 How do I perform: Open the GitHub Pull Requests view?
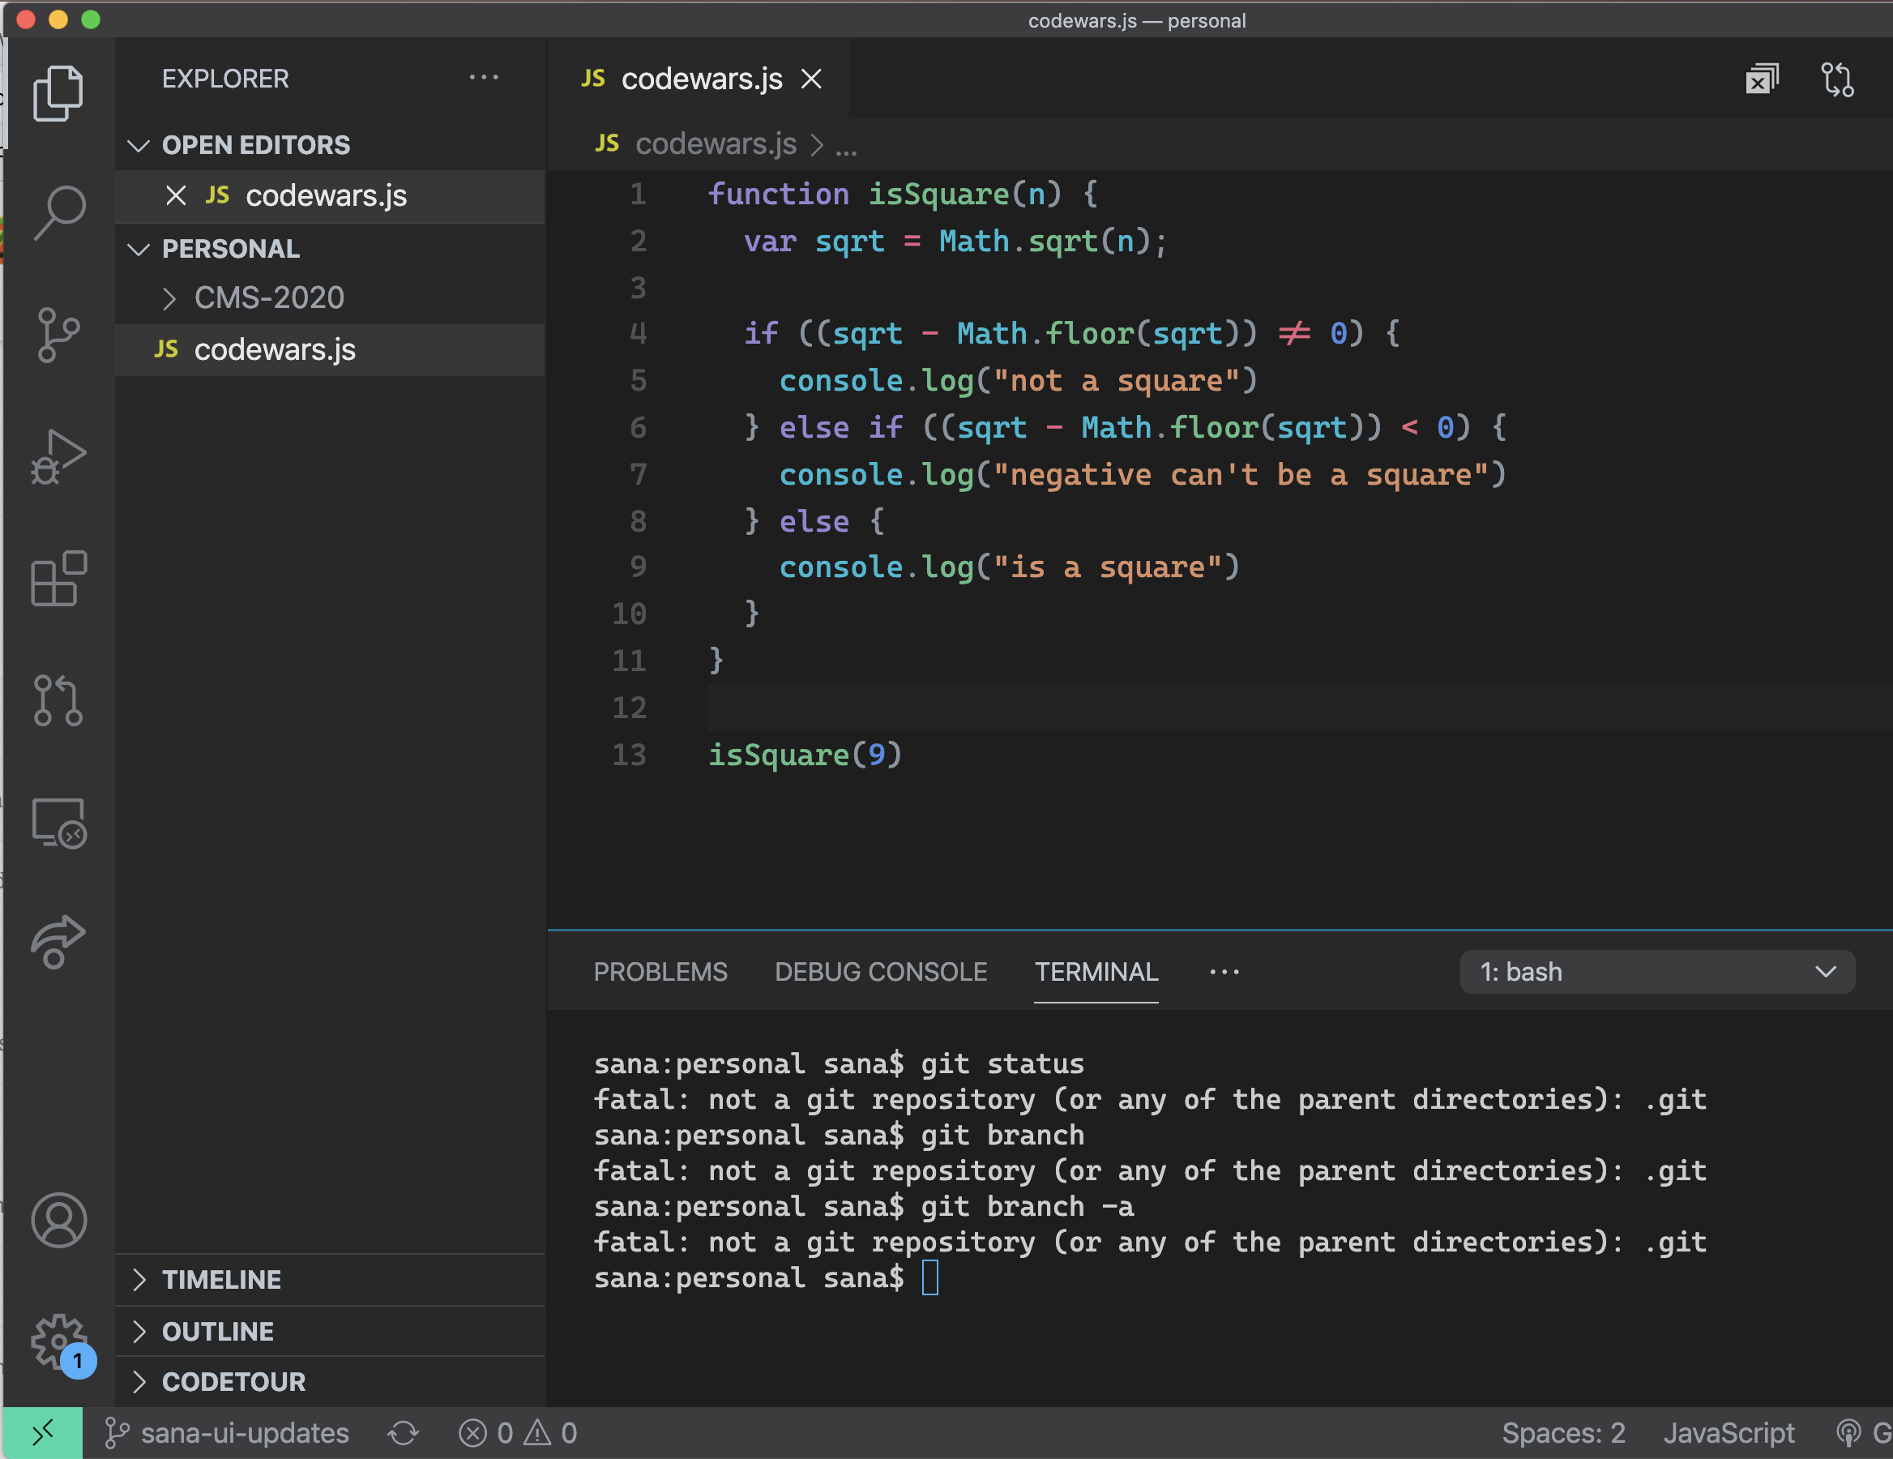pyautogui.click(x=58, y=700)
